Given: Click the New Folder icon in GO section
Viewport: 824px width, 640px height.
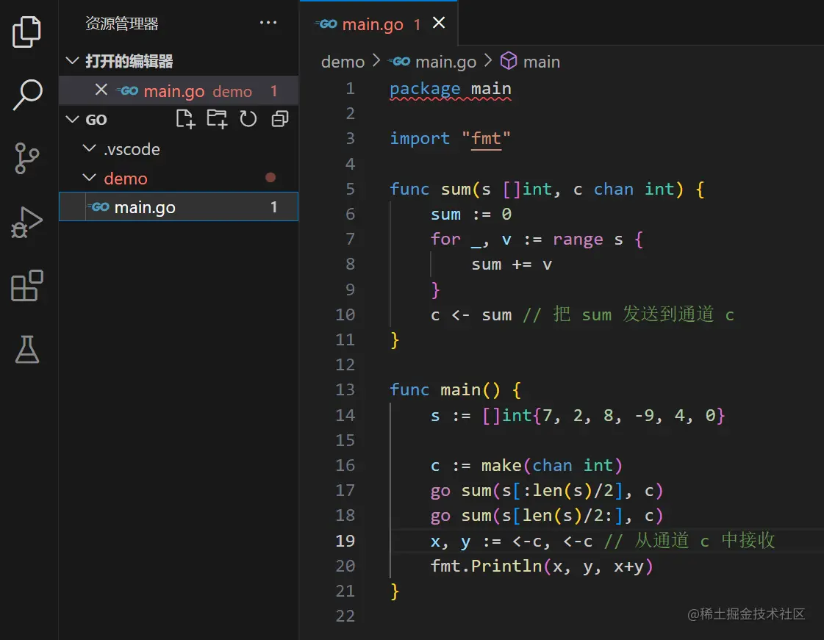Looking at the screenshot, I should click(217, 119).
